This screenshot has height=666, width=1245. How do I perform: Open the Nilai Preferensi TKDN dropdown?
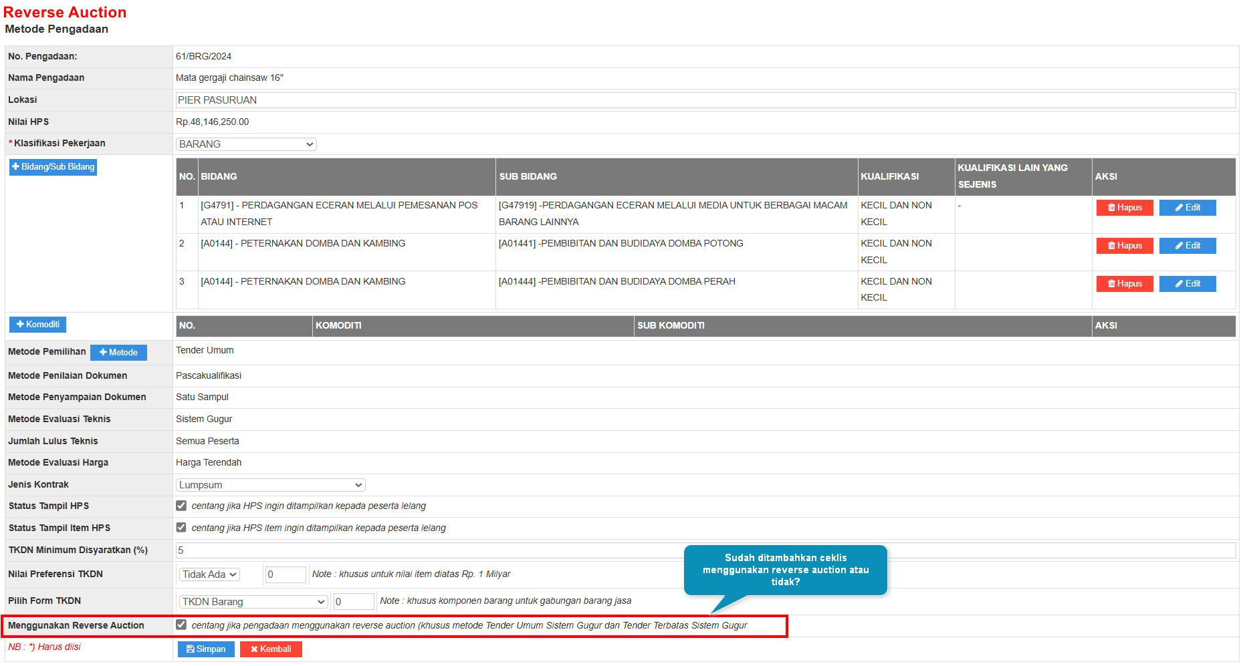(x=209, y=574)
